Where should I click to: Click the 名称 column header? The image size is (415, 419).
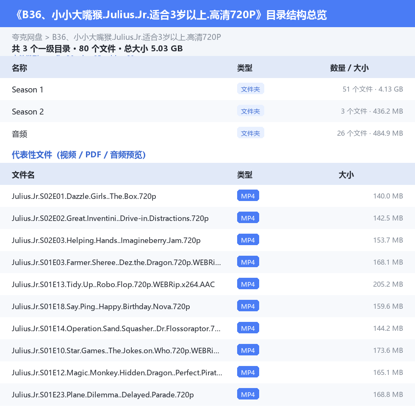(x=19, y=68)
